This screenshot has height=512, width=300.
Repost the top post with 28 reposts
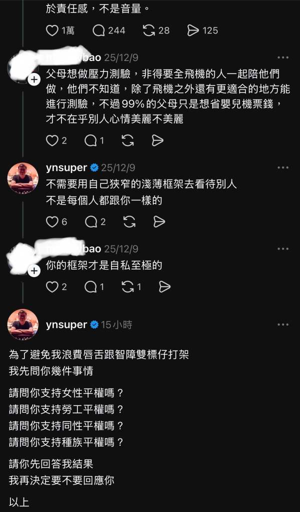point(149,30)
